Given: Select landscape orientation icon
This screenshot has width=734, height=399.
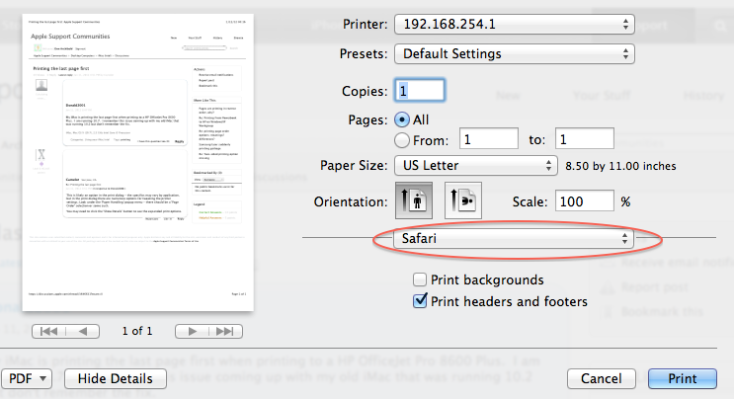Looking at the screenshot, I should (463, 201).
